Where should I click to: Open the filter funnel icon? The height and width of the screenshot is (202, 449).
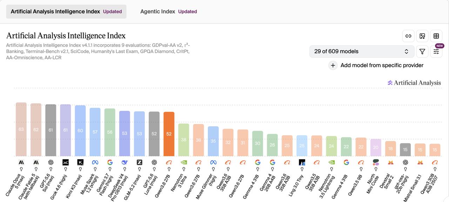click(422, 51)
